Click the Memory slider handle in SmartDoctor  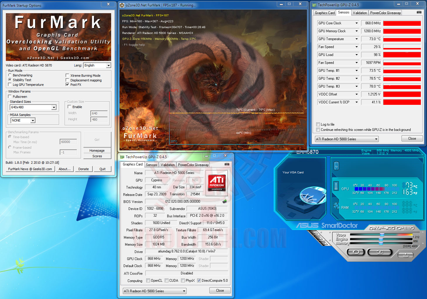(x=381, y=243)
